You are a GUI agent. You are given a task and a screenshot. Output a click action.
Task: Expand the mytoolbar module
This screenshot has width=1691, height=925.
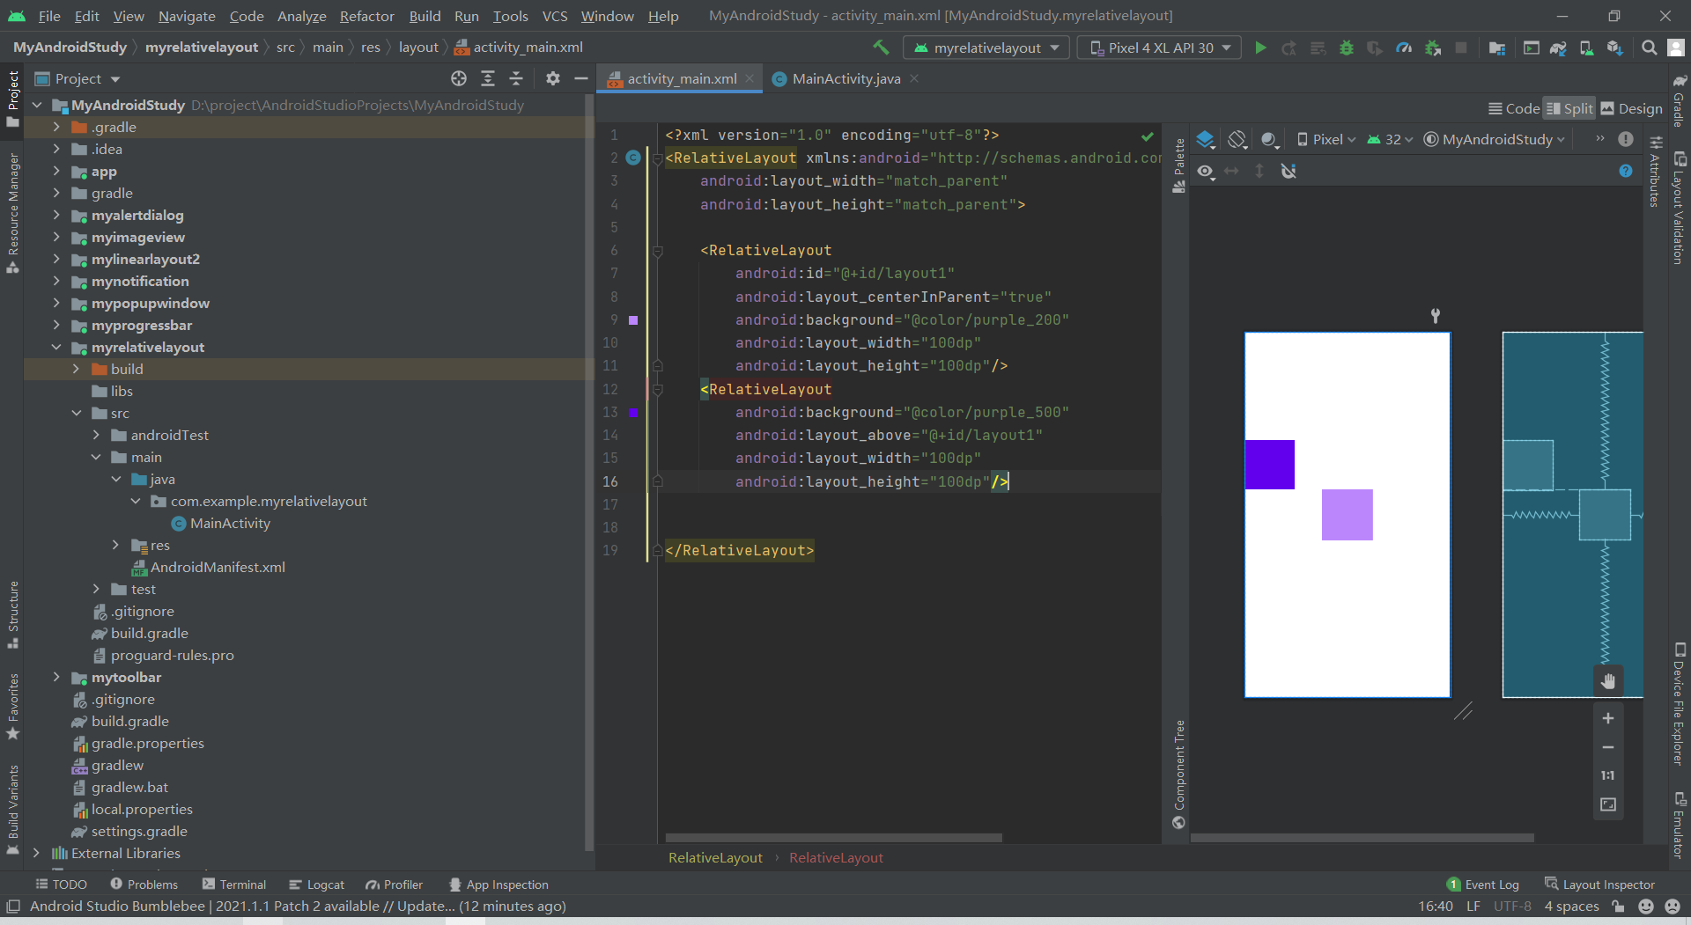[x=56, y=677]
